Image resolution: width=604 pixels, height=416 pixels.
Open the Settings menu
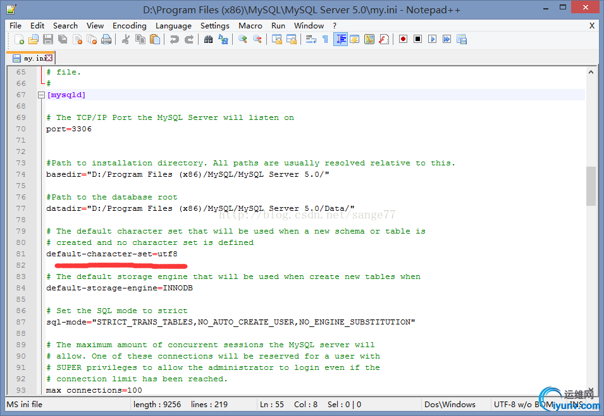[x=215, y=26]
